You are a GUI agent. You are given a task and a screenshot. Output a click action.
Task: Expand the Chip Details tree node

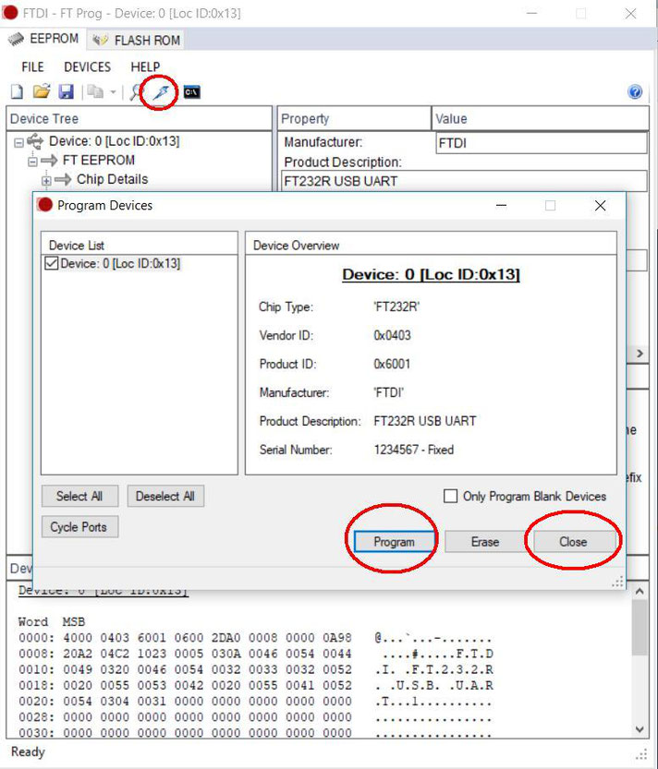pos(46,181)
